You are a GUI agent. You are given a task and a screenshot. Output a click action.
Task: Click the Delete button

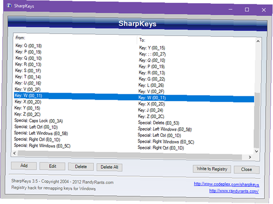coord(81,167)
